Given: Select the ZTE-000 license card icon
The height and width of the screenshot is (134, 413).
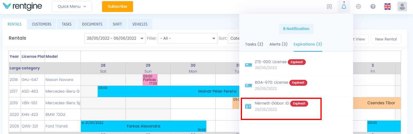Looking at the screenshot, I should pos(248,65).
